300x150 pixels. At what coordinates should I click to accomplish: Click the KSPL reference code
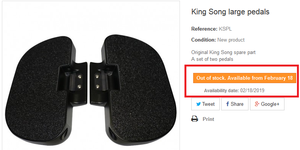tap(225, 29)
